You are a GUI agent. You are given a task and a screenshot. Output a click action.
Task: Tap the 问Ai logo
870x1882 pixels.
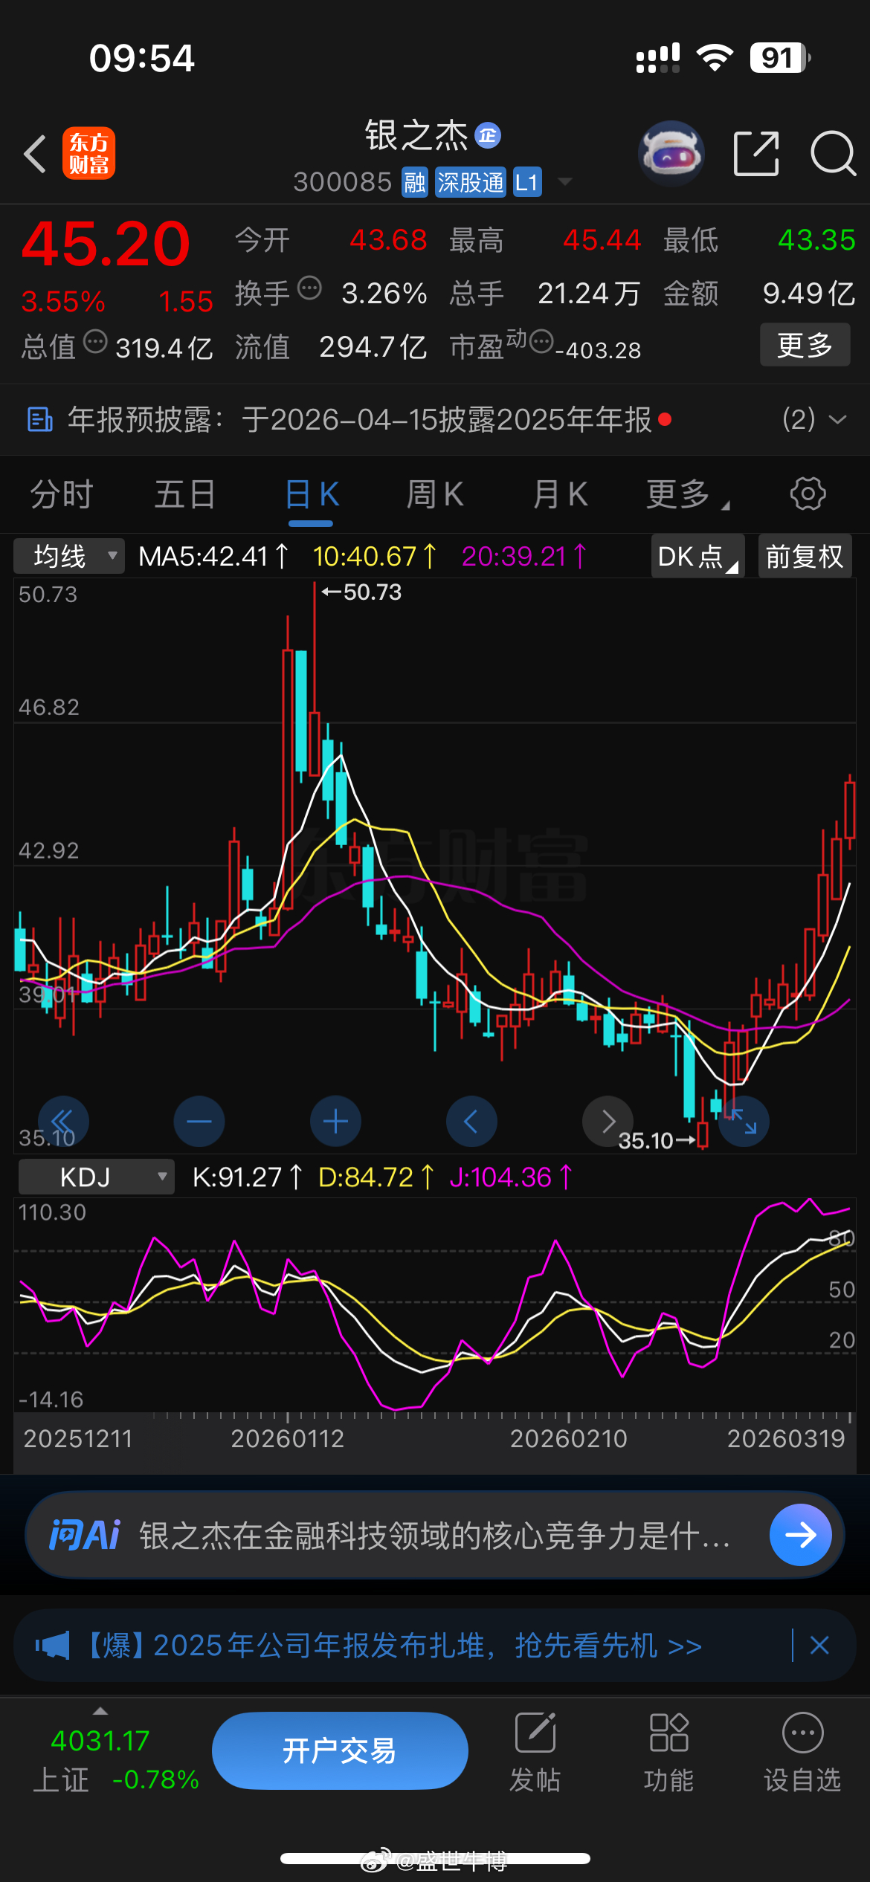point(84,1535)
